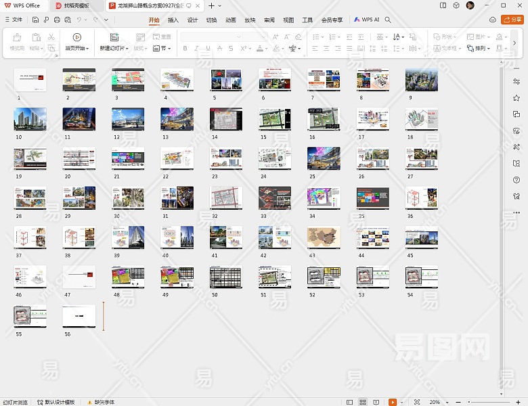Image resolution: width=528 pixels, height=406 pixels.
Task: Open the help icon in right sidebar
Action: 516,179
